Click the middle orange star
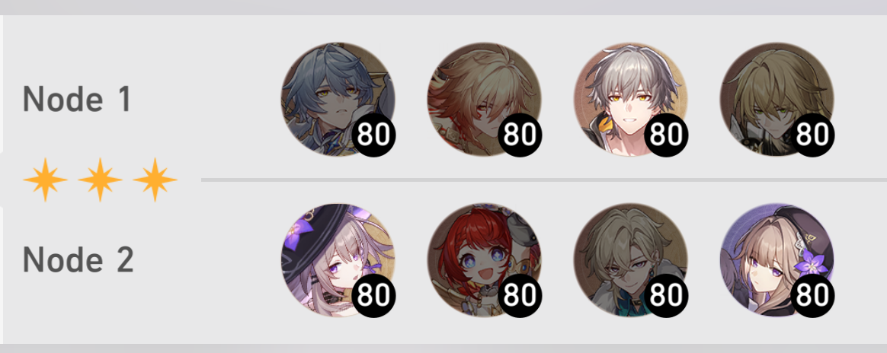 coord(100,180)
